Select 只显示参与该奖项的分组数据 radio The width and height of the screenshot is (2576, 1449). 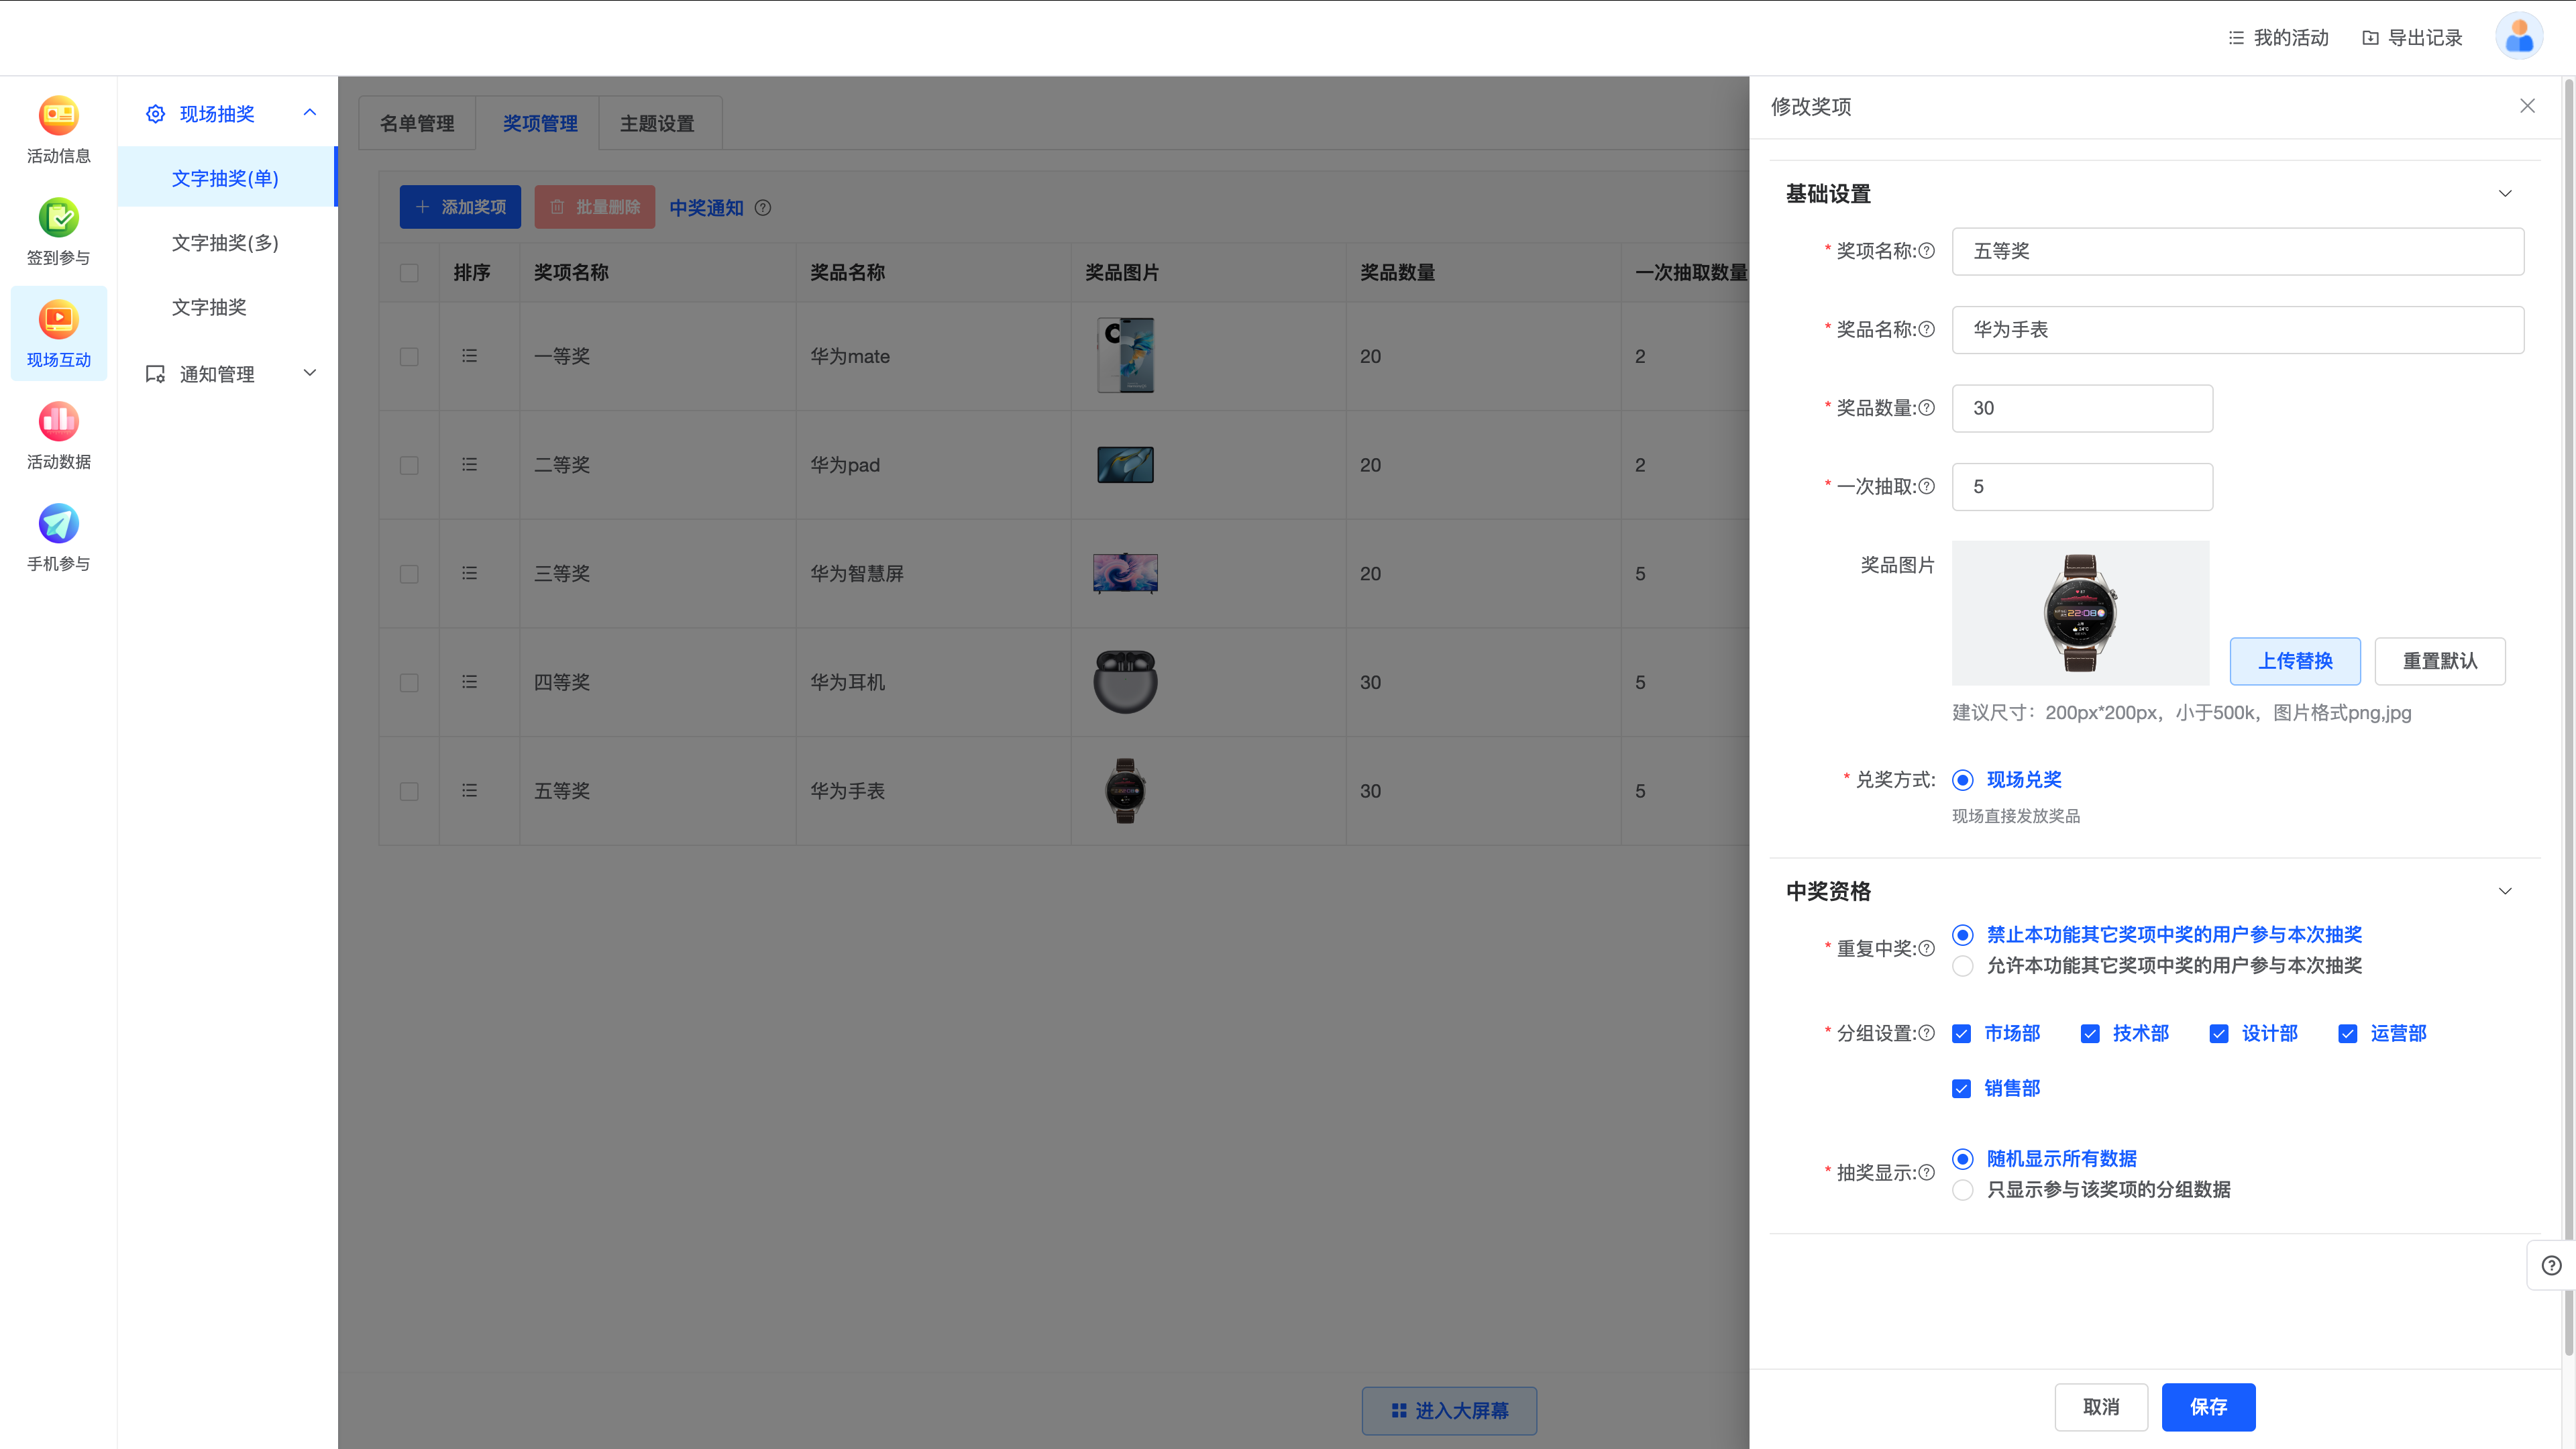[1963, 1190]
